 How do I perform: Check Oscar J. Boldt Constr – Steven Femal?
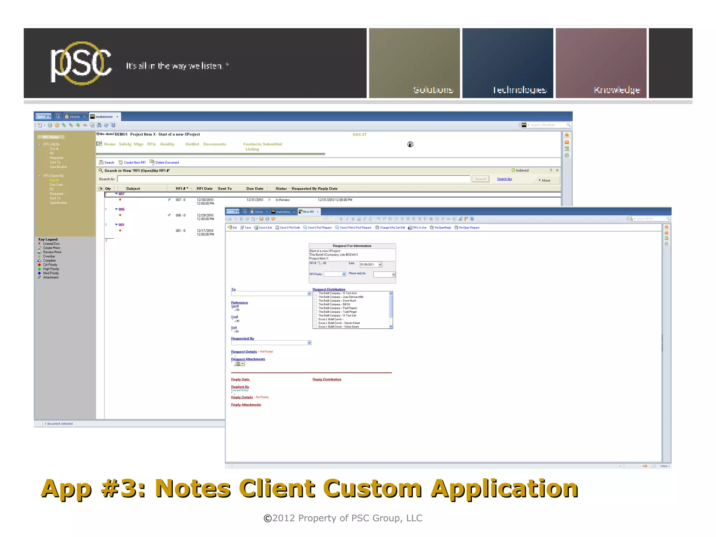pyautogui.click(x=316, y=323)
